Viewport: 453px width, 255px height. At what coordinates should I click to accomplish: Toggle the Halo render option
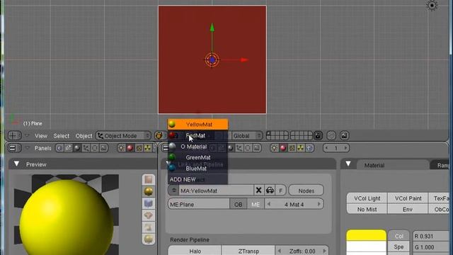195,251
